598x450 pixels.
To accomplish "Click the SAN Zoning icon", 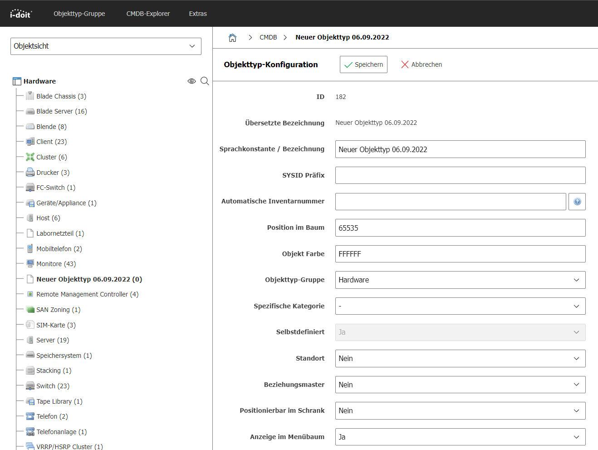I will (x=30, y=310).
